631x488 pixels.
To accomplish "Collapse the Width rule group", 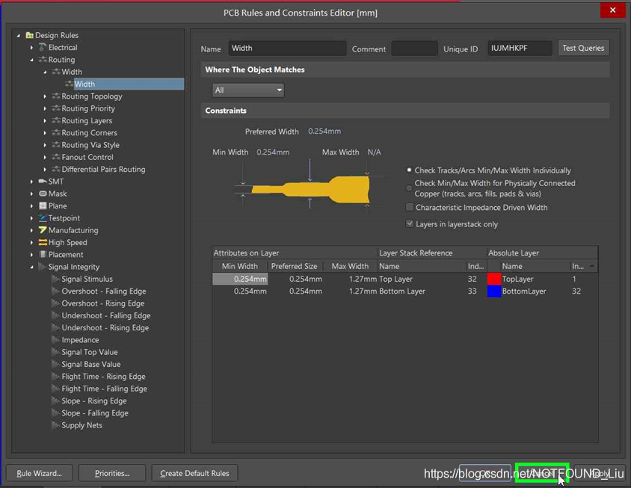I will pos(45,72).
